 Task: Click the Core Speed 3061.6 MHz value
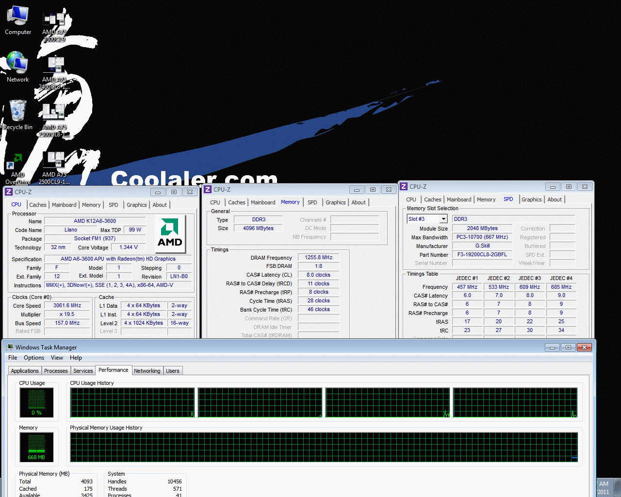67,305
